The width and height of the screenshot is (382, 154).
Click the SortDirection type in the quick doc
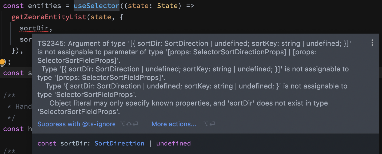click(119, 143)
